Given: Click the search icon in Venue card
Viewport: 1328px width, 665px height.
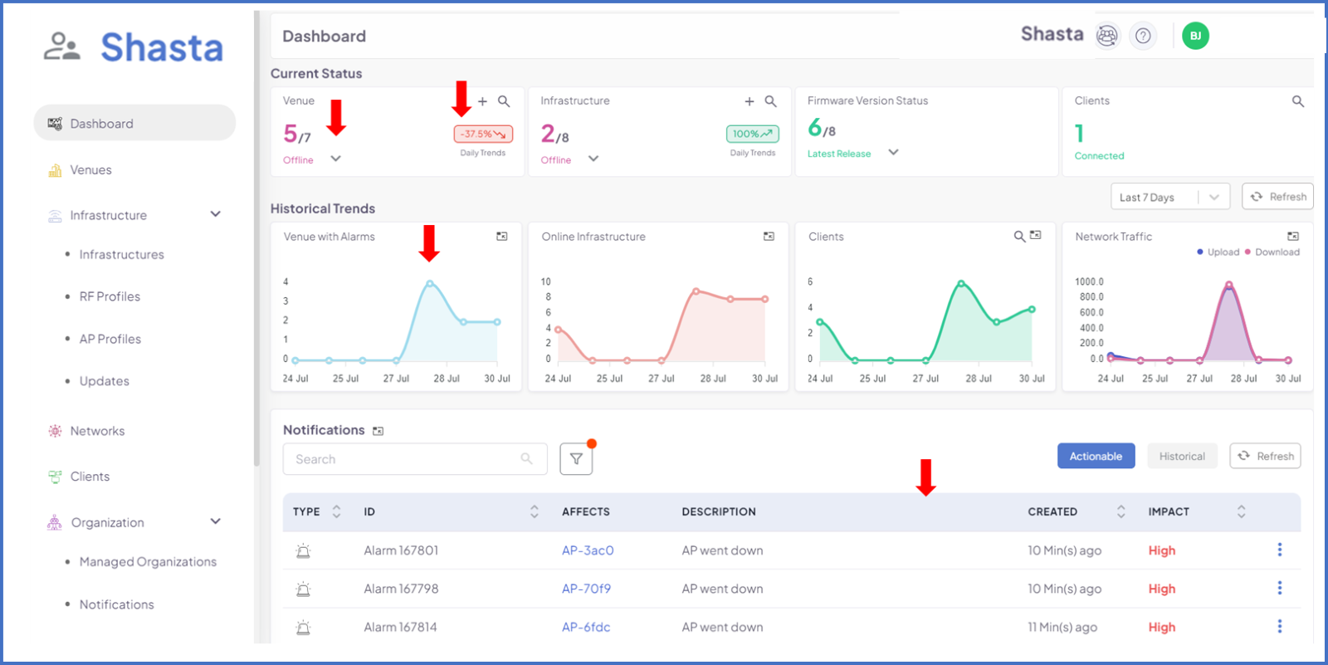Looking at the screenshot, I should pos(504,101).
